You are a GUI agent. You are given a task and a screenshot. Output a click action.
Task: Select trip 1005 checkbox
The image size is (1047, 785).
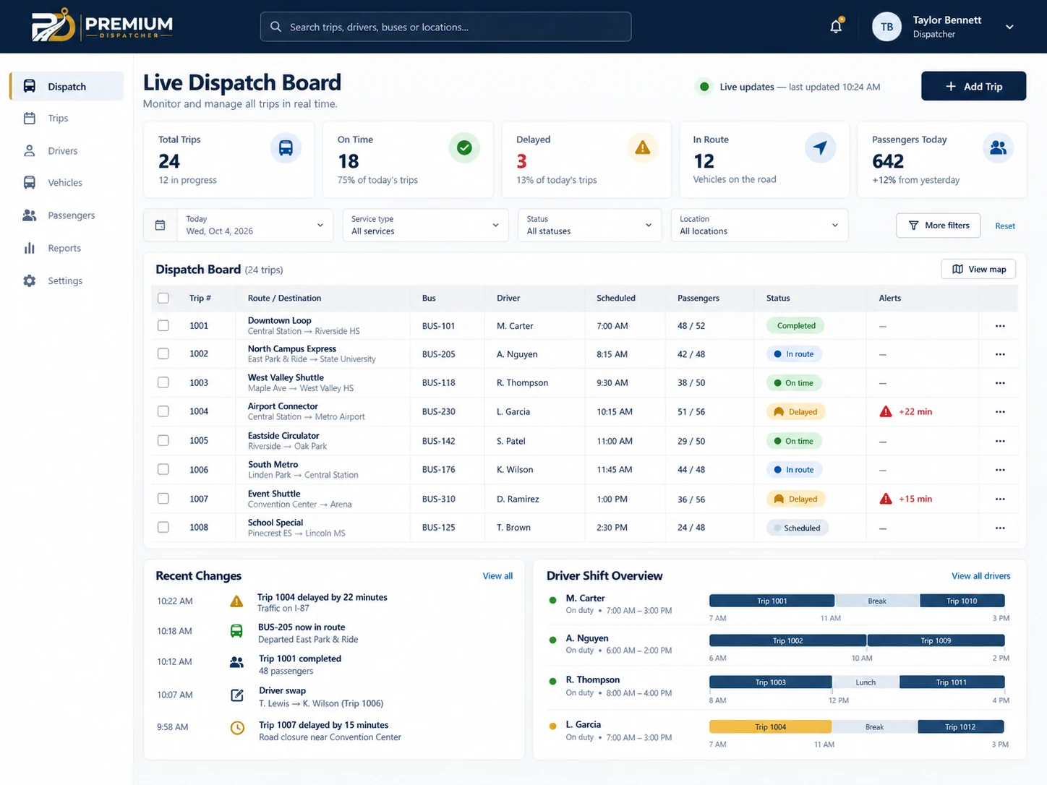click(x=163, y=440)
